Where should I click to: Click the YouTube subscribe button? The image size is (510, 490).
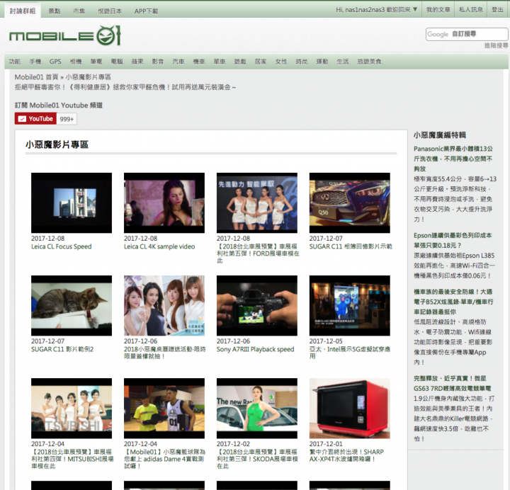[x=36, y=119]
